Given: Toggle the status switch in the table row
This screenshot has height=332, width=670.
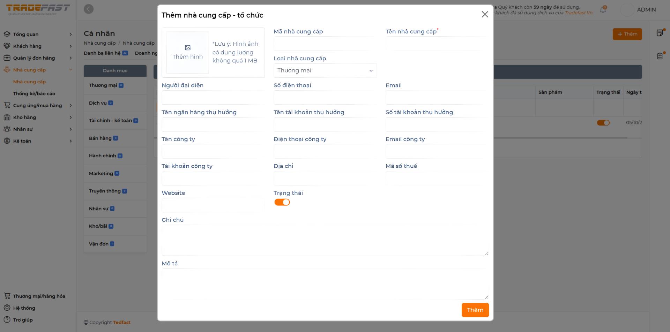Looking at the screenshot, I should tap(603, 123).
